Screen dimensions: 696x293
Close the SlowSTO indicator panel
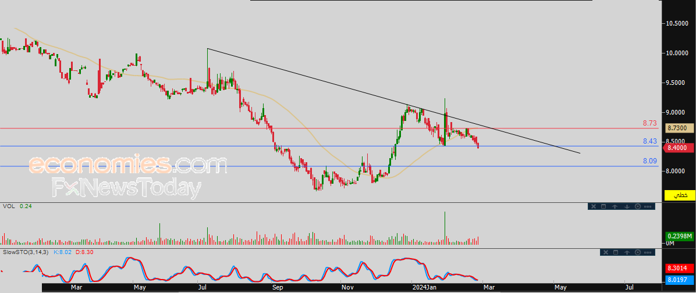(x=606, y=252)
